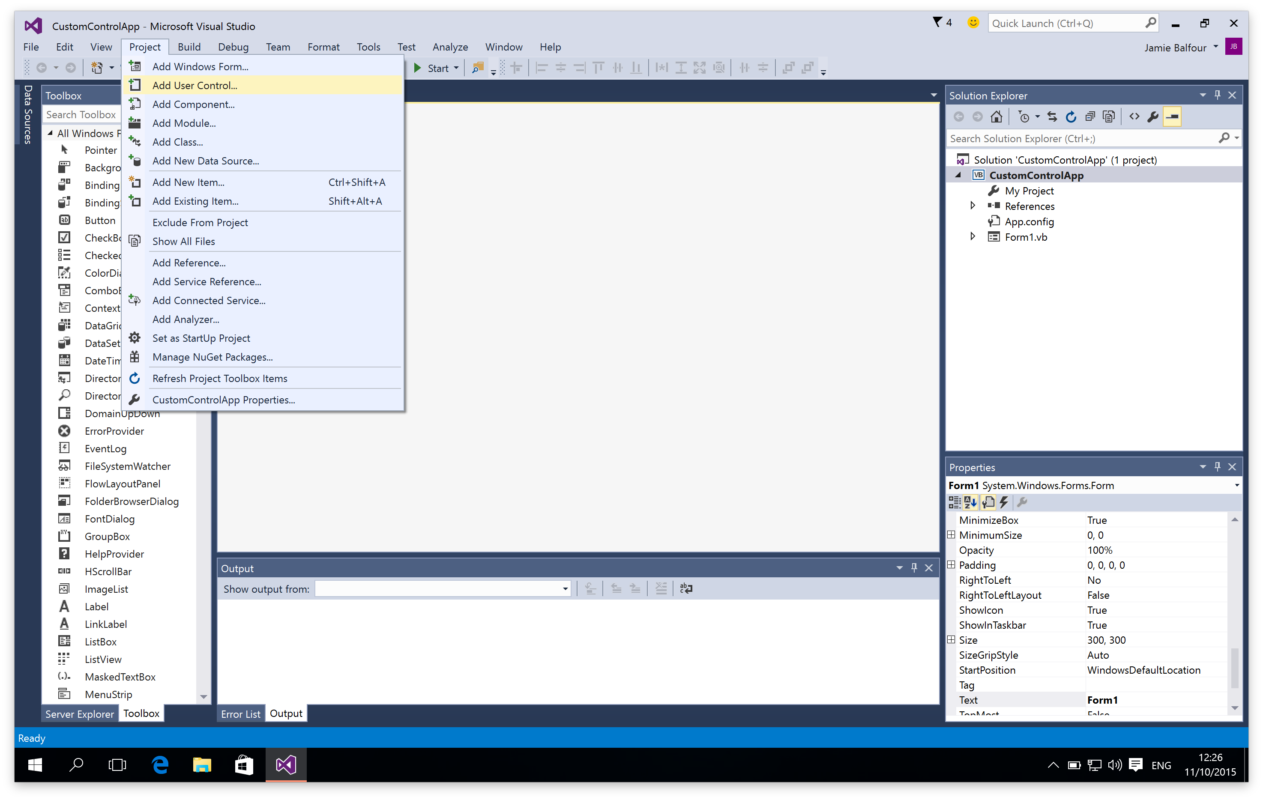Select App.config in Solution Explorer
This screenshot has height=800, width=1263.
coord(1029,221)
